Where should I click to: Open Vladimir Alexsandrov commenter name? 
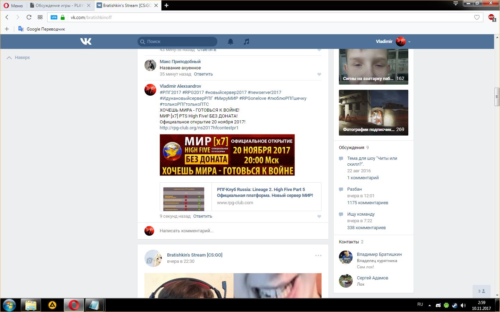click(x=180, y=86)
